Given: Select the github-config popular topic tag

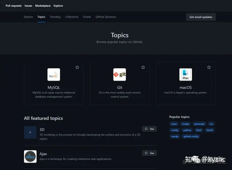Looking at the screenshot, I should coord(191,136).
